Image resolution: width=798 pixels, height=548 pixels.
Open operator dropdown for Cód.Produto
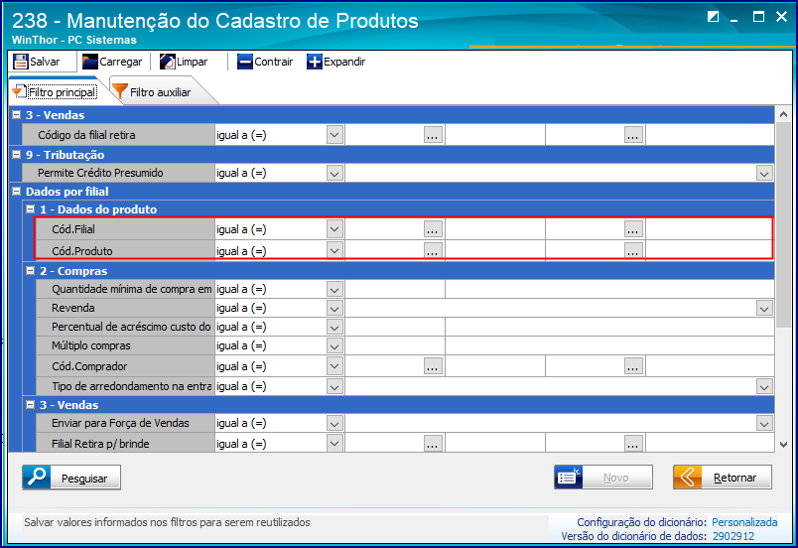pyautogui.click(x=334, y=250)
